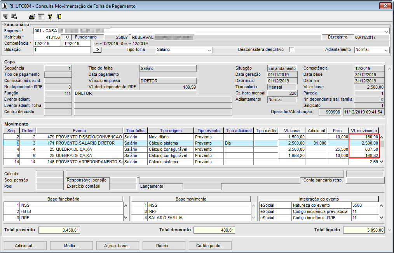Open the Adiantamento dropdown set to Normal
The height and width of the screenshot is (253, 394).
click(x=386, y=50)
